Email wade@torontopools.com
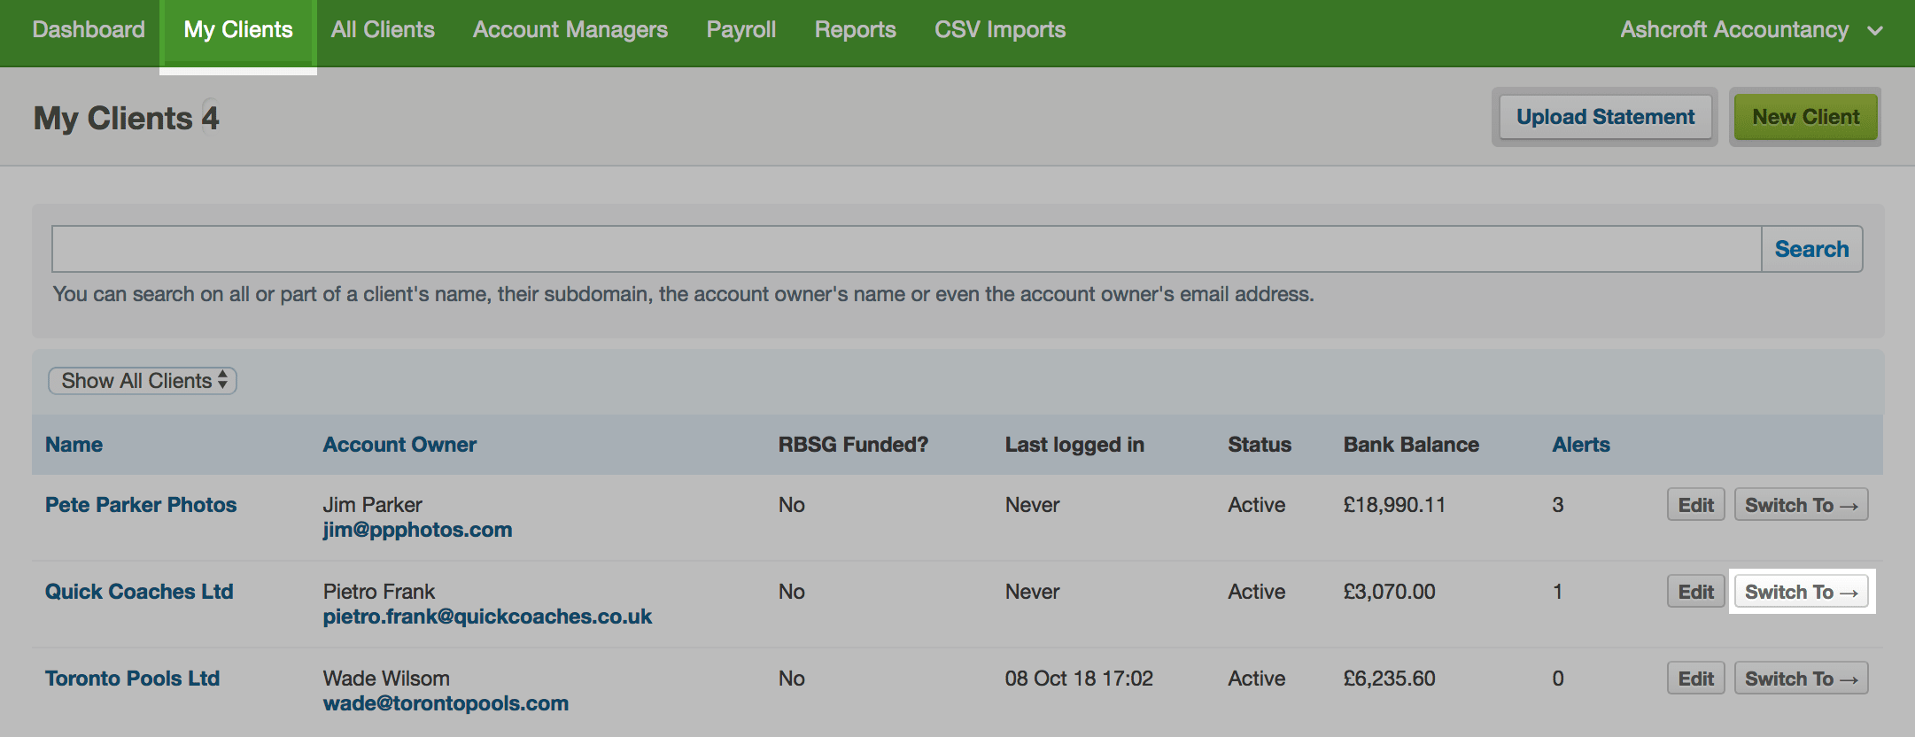The width and height of the screenshot is (1915, 737). coord(446,703)
